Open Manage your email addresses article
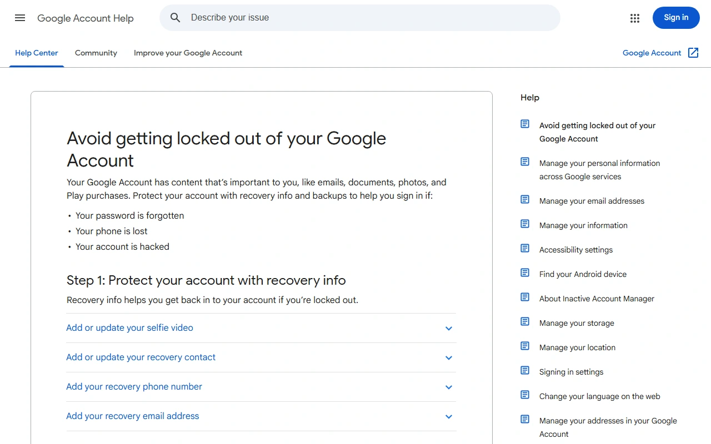The width and height of the screenshot is (711, 444). click(592, 201)
